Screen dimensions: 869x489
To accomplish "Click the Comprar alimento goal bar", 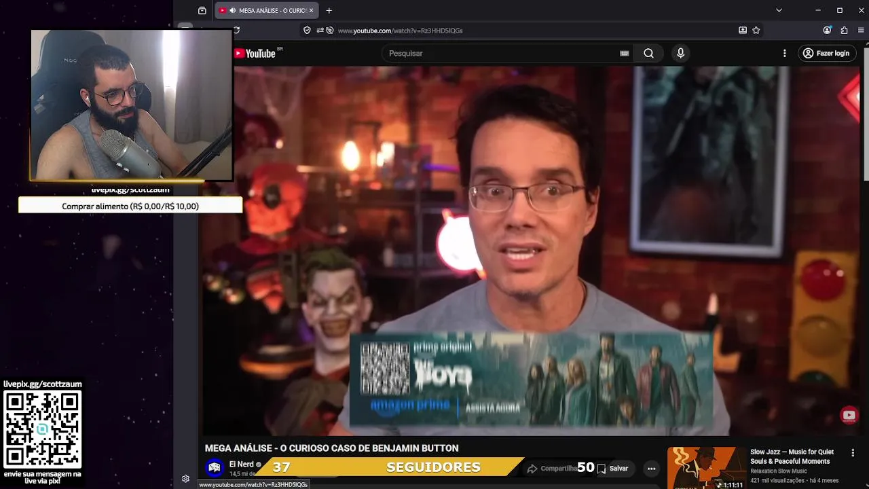I will pos(130,206).
